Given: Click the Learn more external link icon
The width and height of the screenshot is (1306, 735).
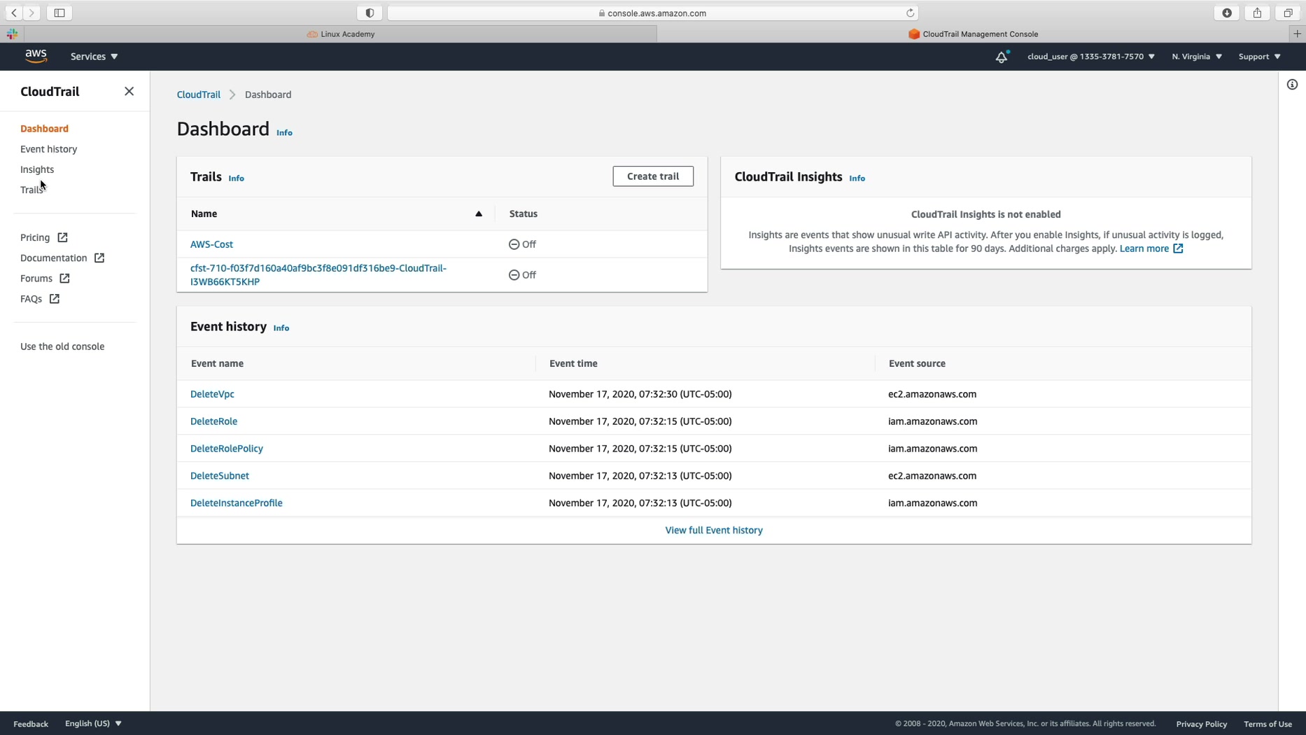Looking at the screenshot, I should pos(1179,248).
